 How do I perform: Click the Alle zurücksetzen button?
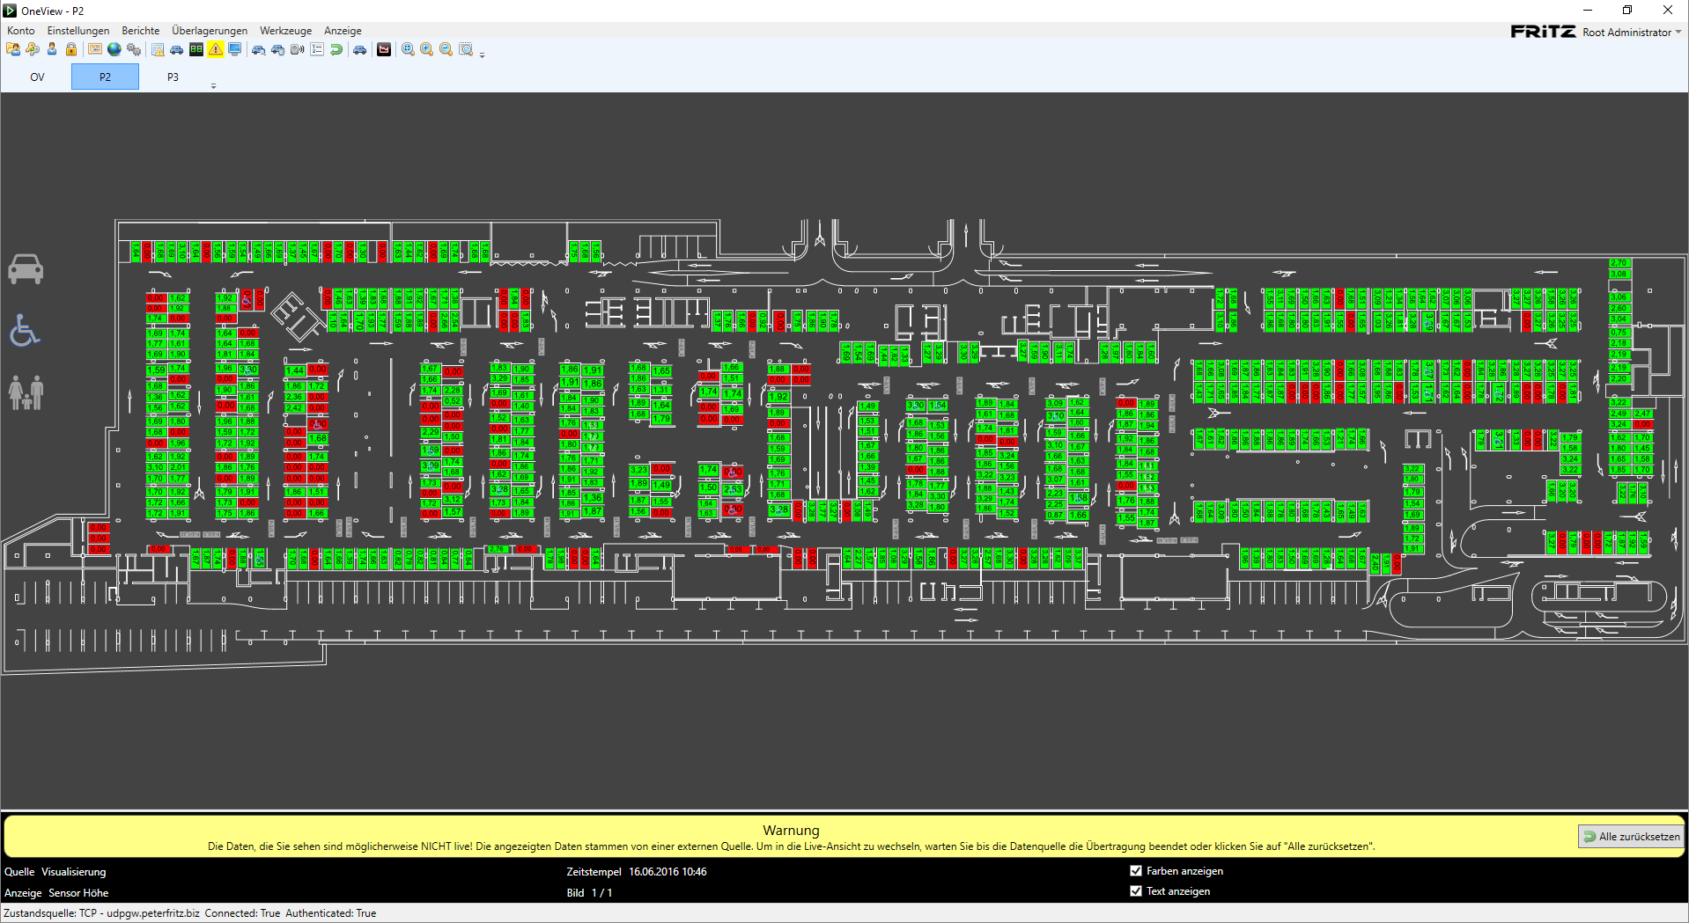pos(1631,836)
